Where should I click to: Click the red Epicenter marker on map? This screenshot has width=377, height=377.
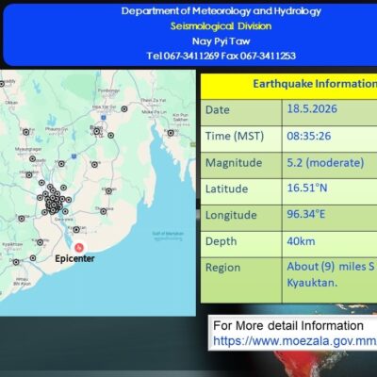tap(79, 248)
